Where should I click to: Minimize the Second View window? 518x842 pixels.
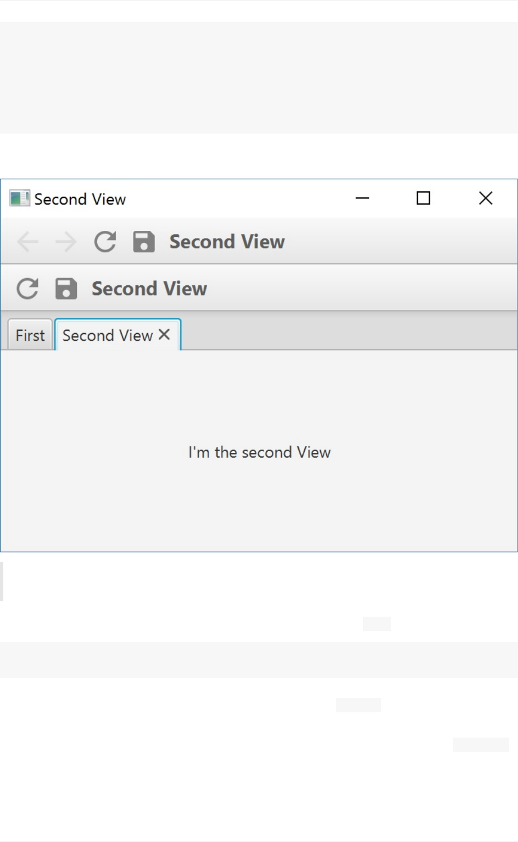[x=363, y=198]
